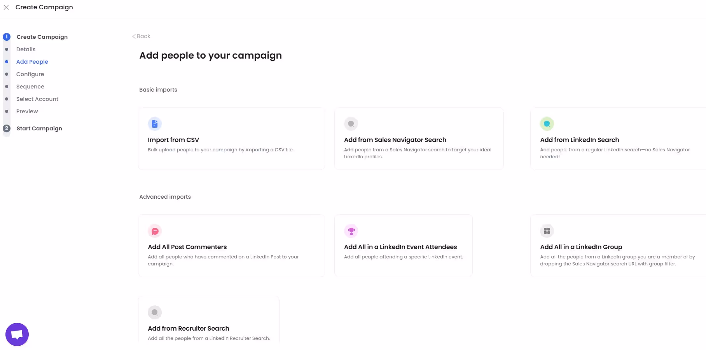Screen dimensions: 706x350
Task: Select the Sequence step
Action: point(30,87)
